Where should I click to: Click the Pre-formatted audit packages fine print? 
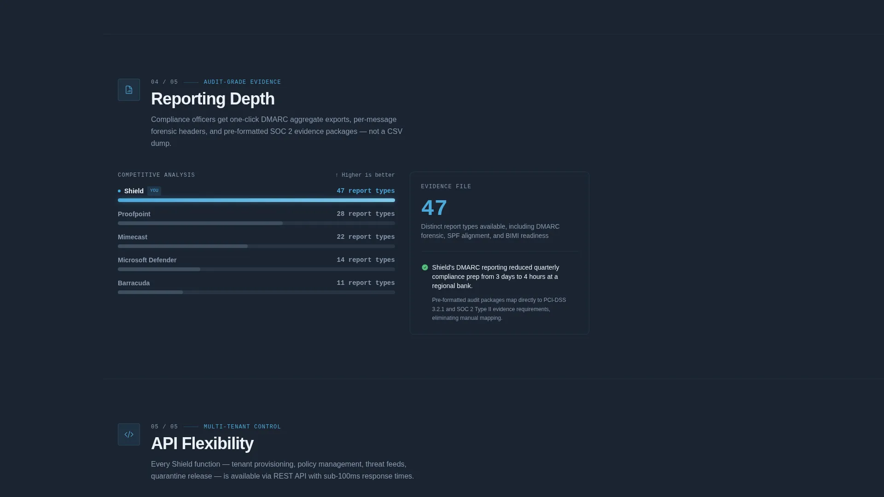tap(499, 309)
